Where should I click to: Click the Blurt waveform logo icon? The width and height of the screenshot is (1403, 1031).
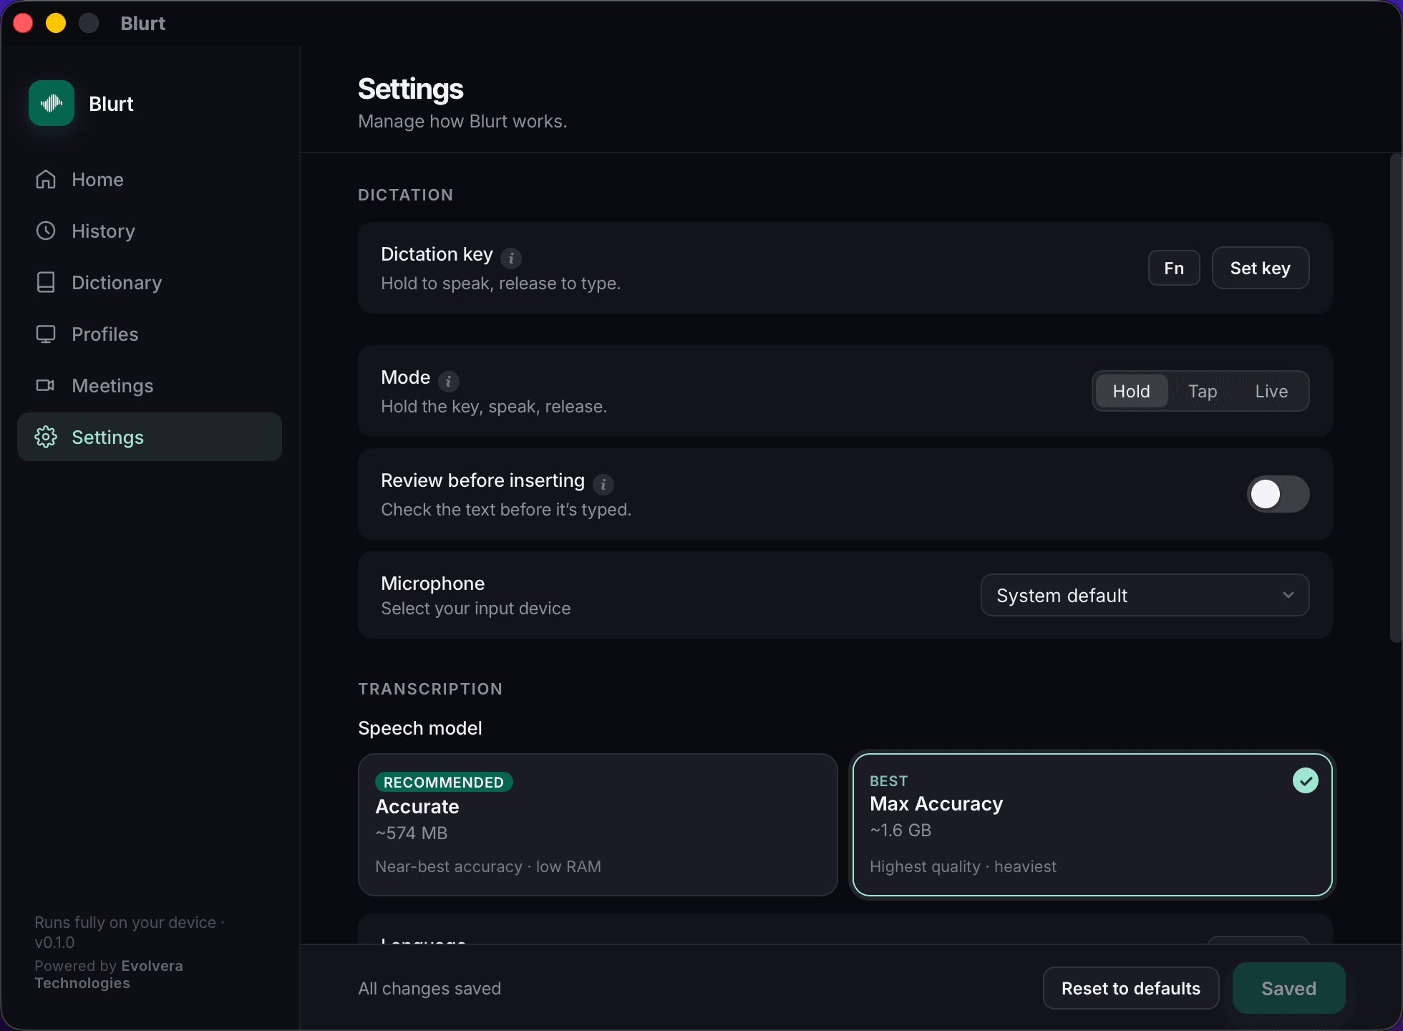click(52, 104)
